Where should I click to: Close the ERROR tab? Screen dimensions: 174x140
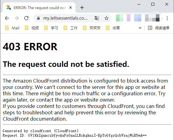point(71,8)
